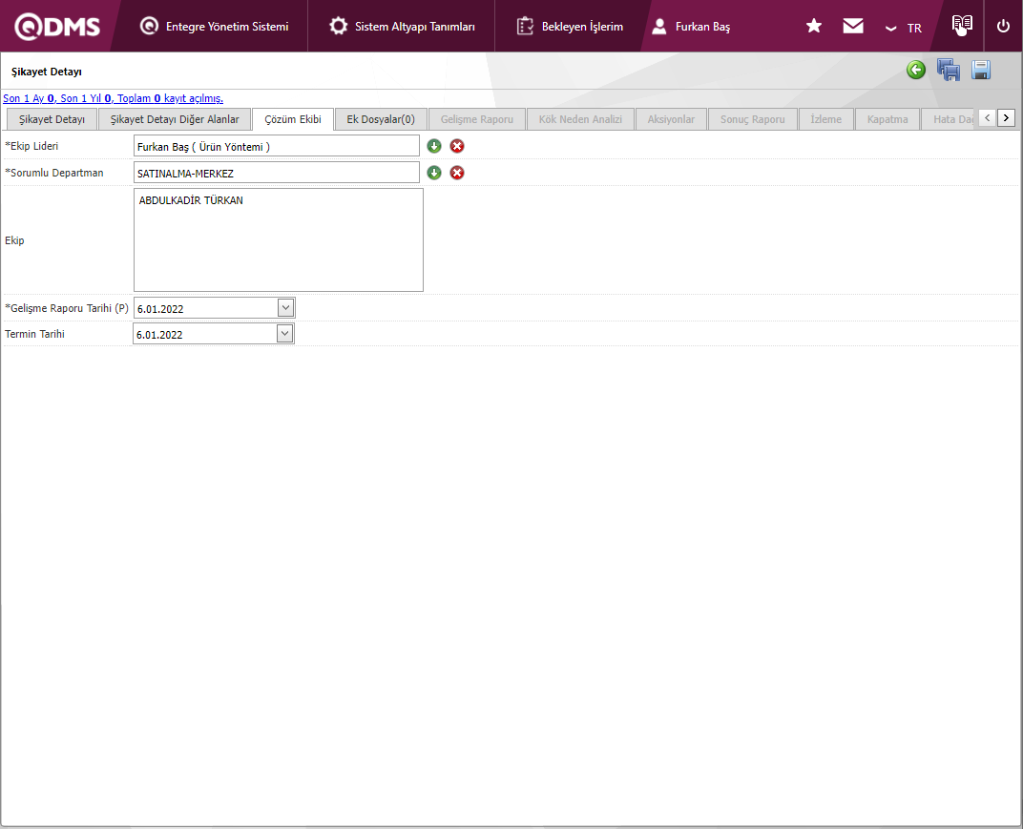Open Bekleyen İşlerim menu
This screenshot has width=1023, height=829.
(x=570, y=27)
